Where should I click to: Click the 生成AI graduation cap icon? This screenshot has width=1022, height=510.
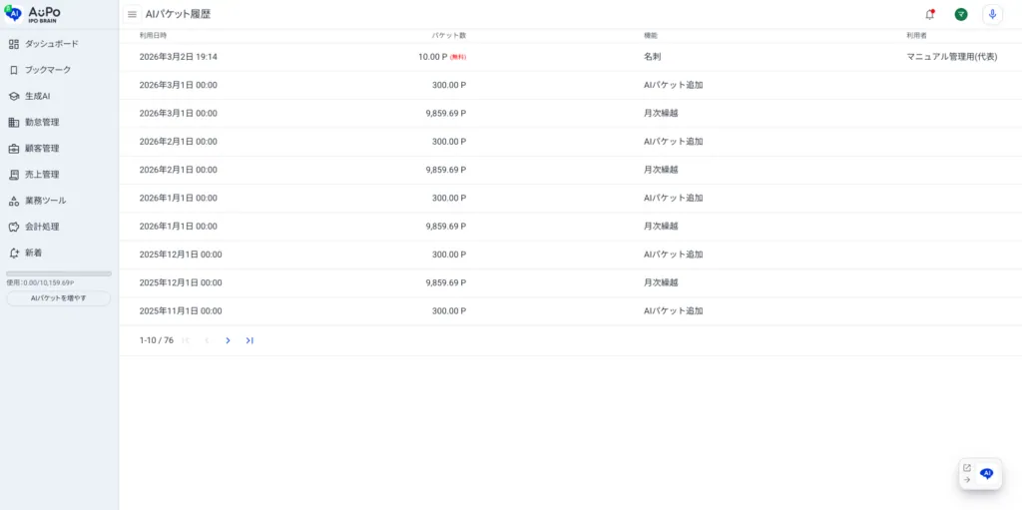pos(14,96)
